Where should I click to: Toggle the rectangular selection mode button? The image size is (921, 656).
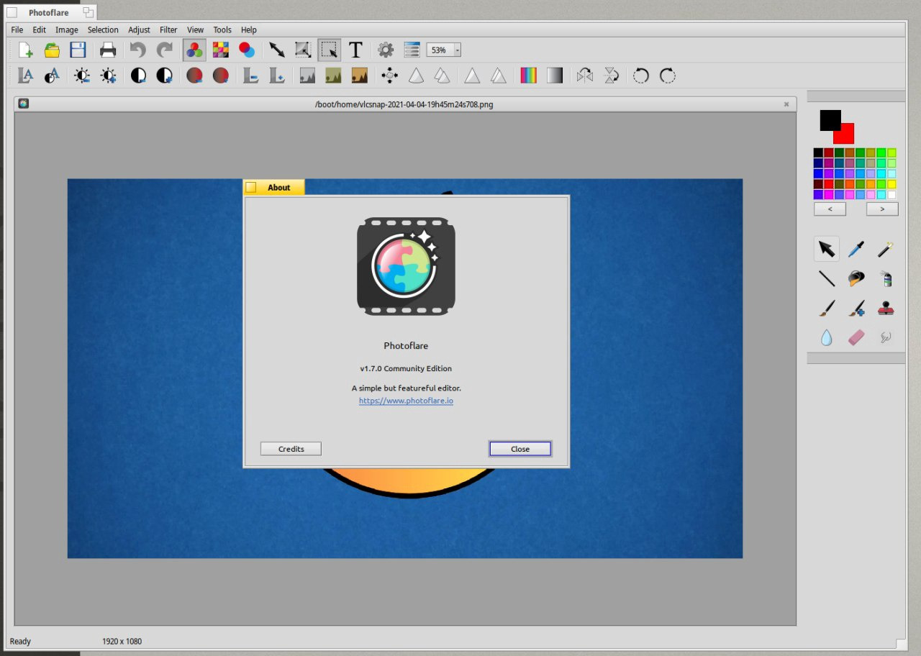(x=330, y=50)
